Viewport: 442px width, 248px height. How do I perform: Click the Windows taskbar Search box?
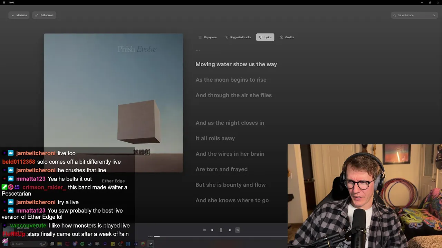pos(28,244)
